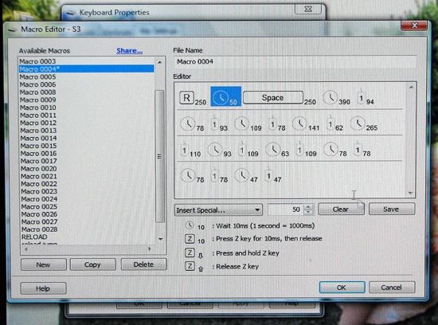Viewport: 438px width, 325px height.
Task: Click the macro list scrollbar up arrow
Action: (x=160, y=62)
